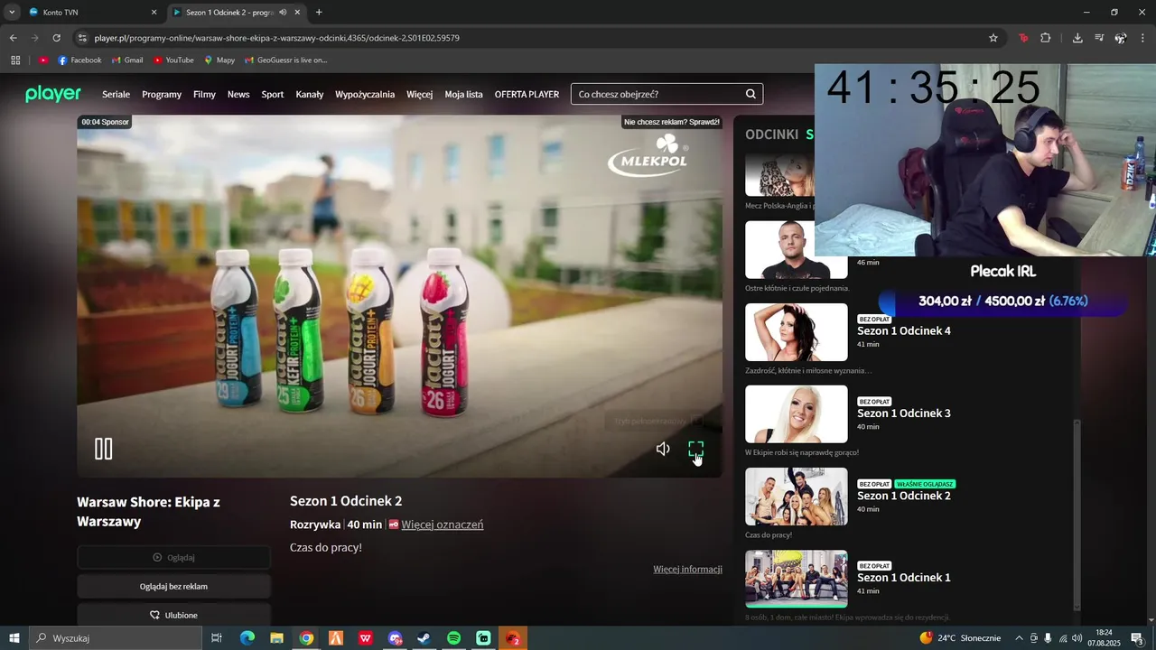Click 'Oglądaj bez reklam' button
1156x650 pixels.
click(173, 586)
